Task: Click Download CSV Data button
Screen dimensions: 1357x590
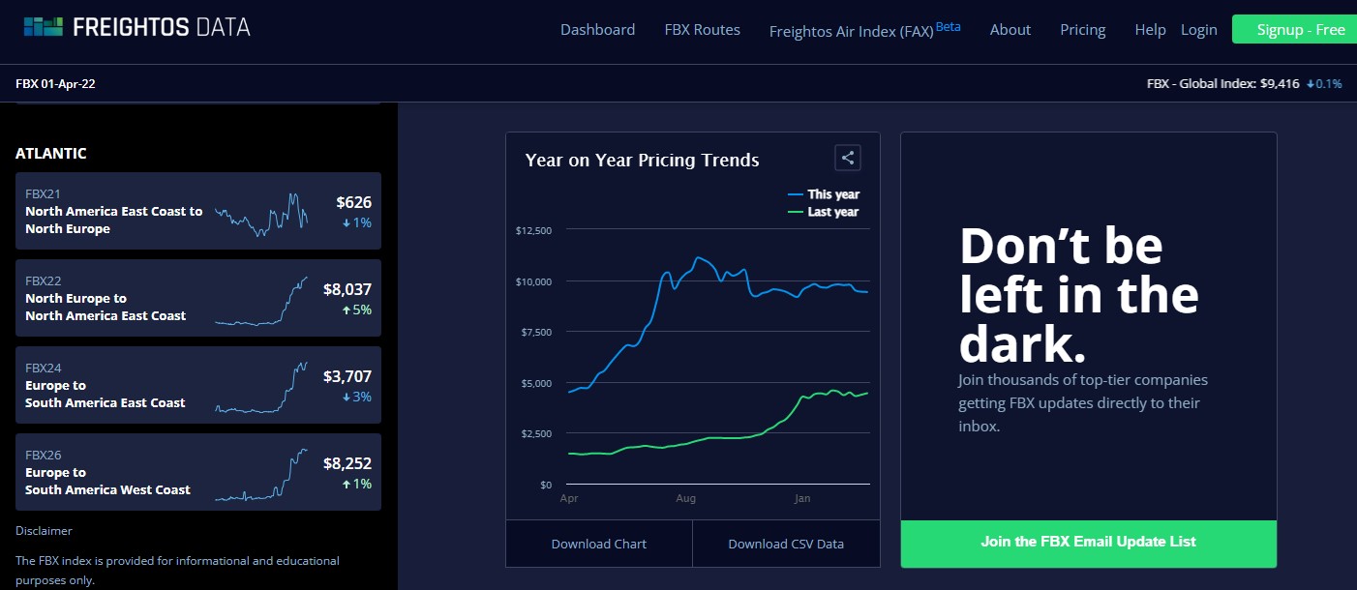Action: click(x=786, y=544)
